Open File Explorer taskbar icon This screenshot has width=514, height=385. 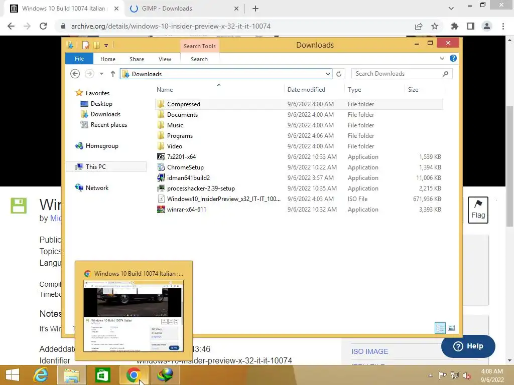pos(72,375)
